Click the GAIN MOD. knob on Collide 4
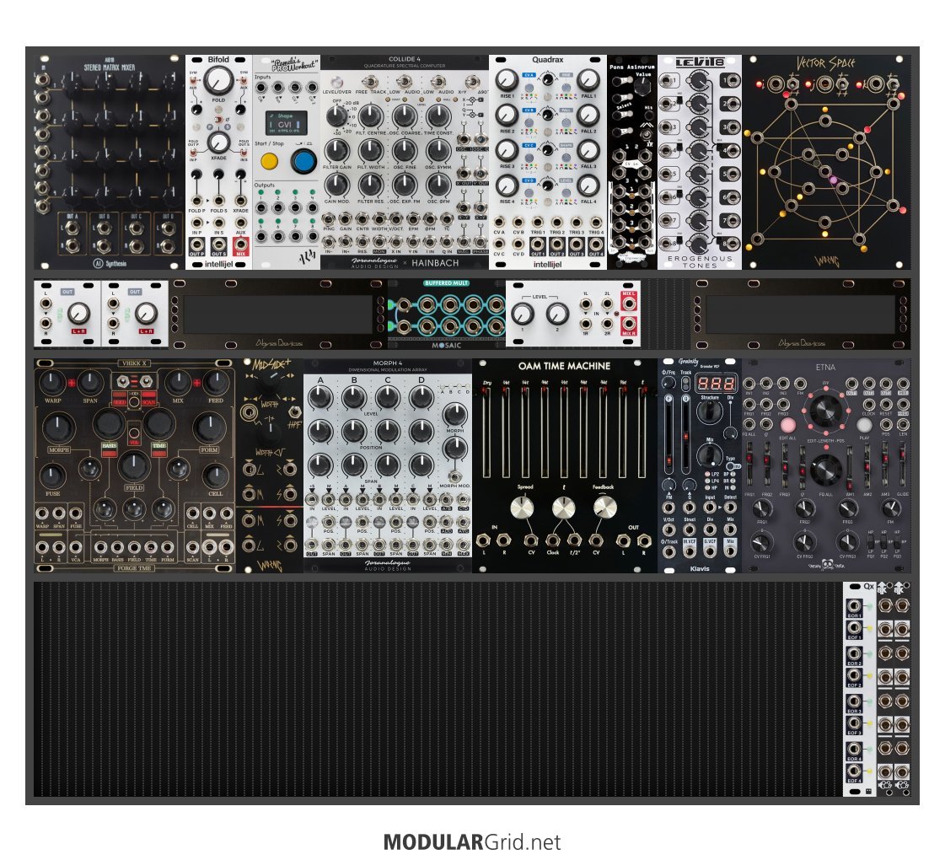Viewport: 945px width, 860px height. pyautogui.click(x=337, y=185)
